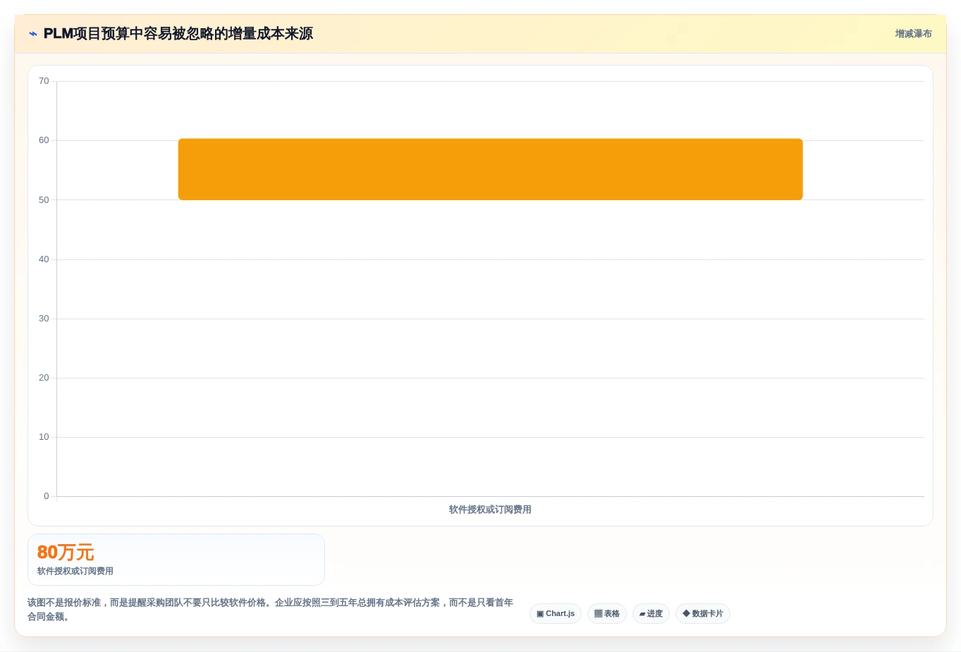The image size is (961, 652).
Task: Click the y-axis value 20
Action: [44, 378]
